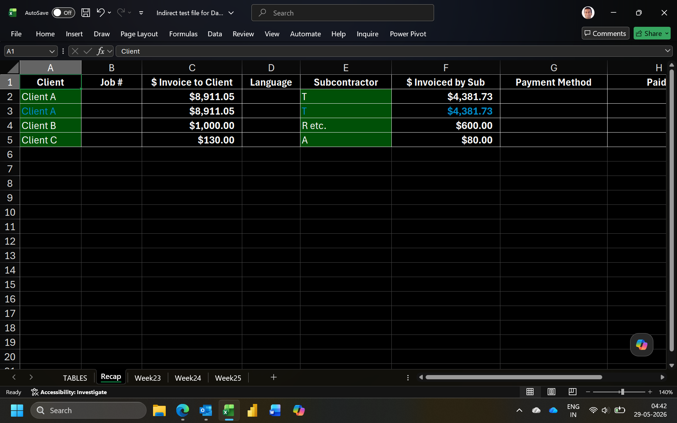Expand the formula bar chevron
This screenshot has height=423, width=677.
coord(667,51)
